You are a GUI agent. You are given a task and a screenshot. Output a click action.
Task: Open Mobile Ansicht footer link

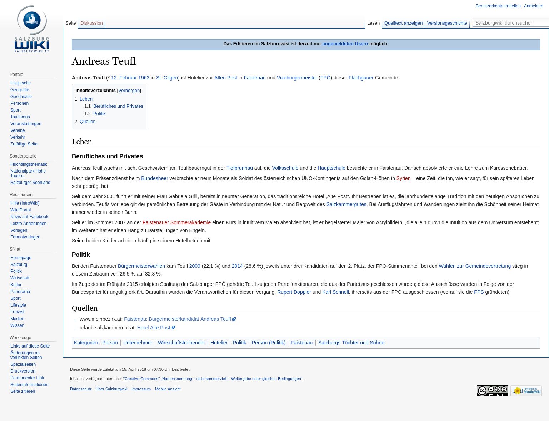tap(168, 389)
